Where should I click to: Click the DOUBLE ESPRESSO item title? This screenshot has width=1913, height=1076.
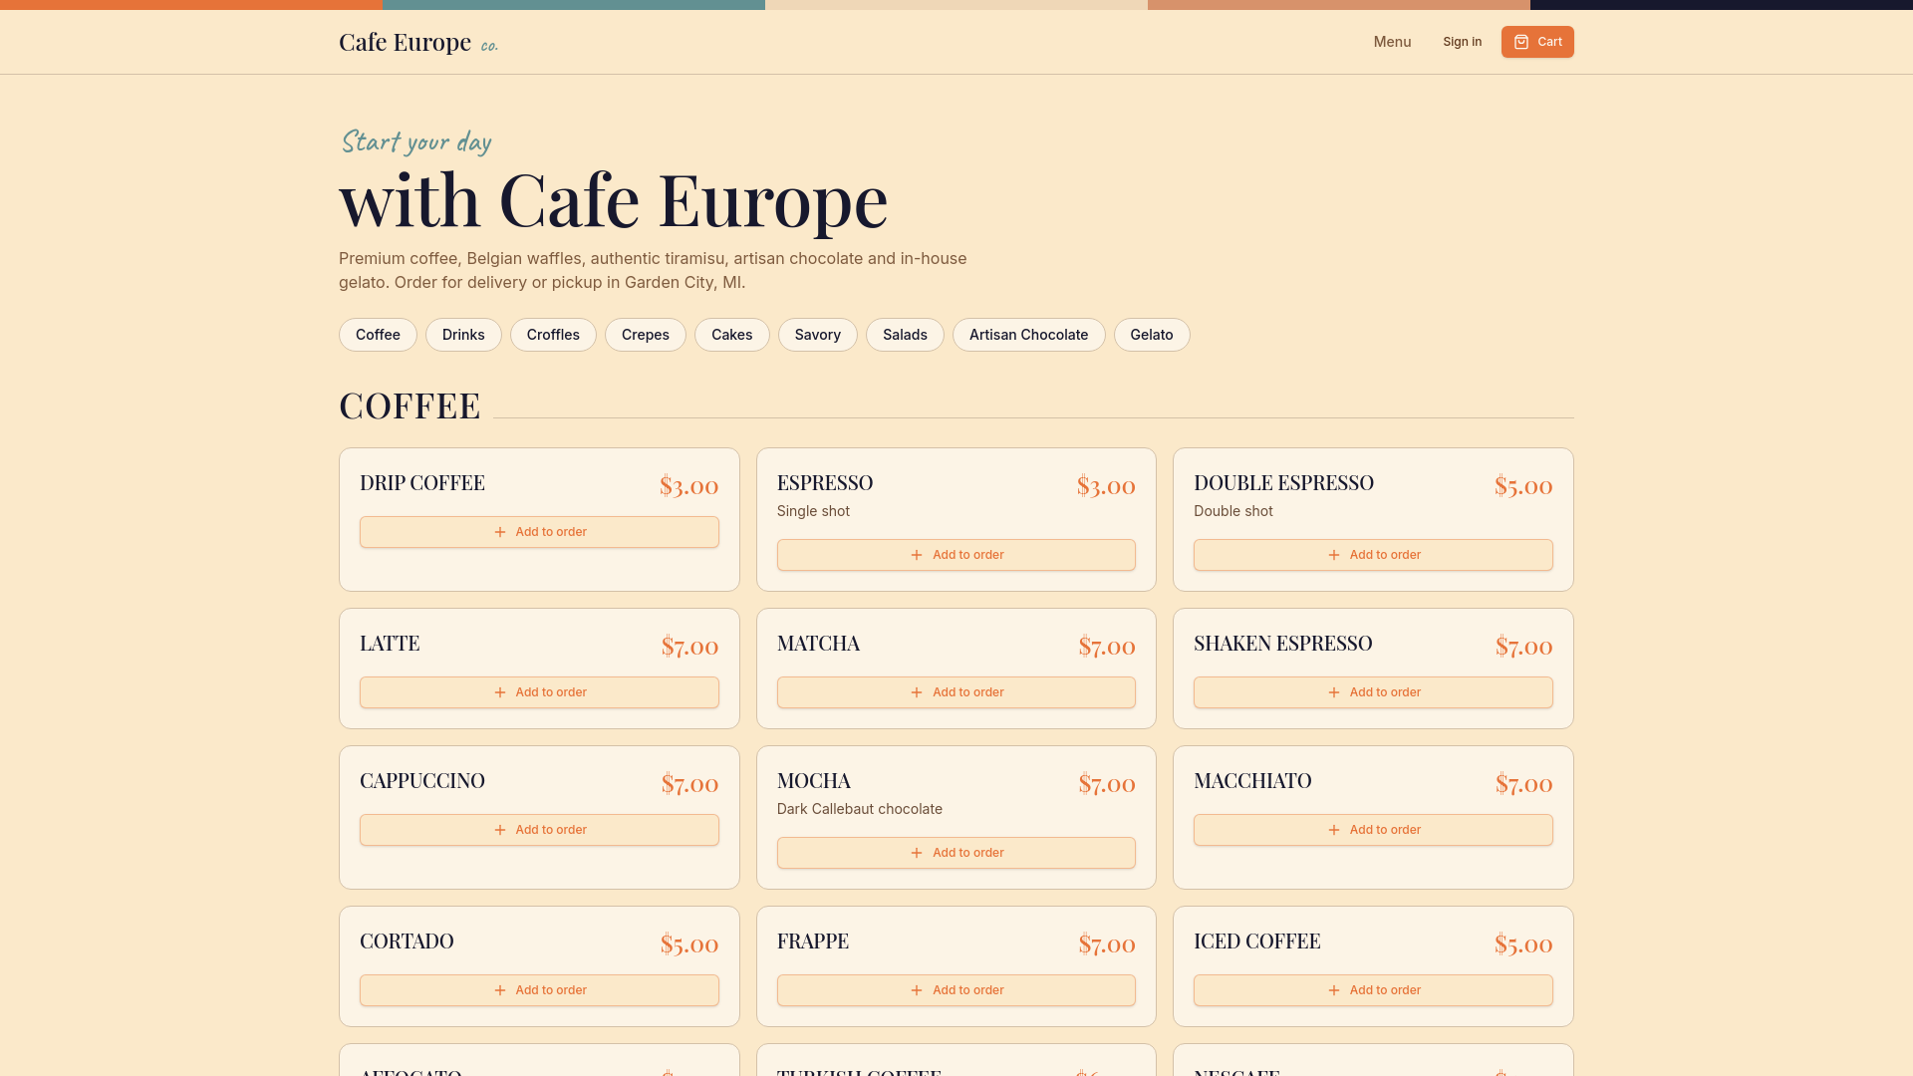click(1283, 483)
